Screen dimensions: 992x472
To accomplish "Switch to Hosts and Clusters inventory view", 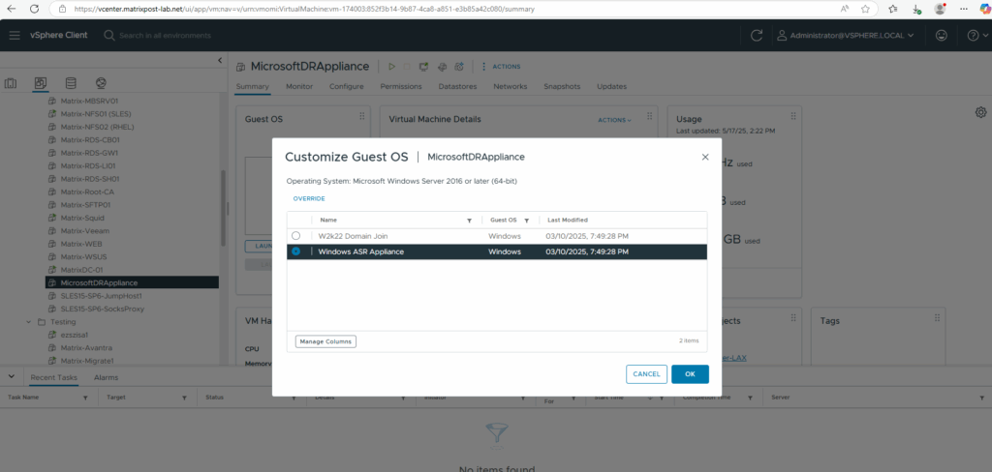I will (x=11, y=83).
